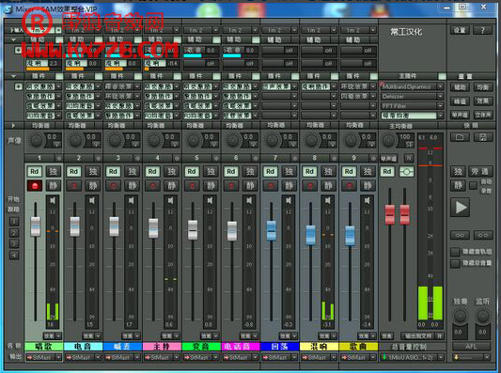Screen dimensions: 501x373
Task: Expand the 均衡器 equalizer section triangle
Action: (x=13, y=126)
